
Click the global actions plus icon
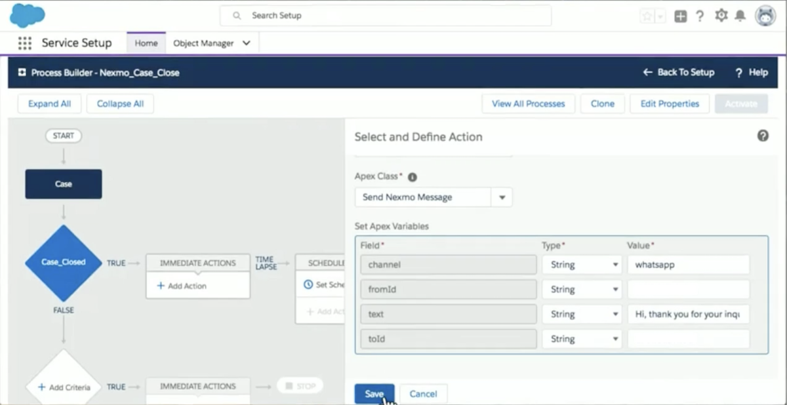click(x=681, y=16)
